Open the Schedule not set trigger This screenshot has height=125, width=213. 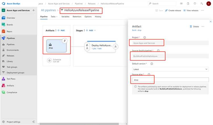[54, 60]
